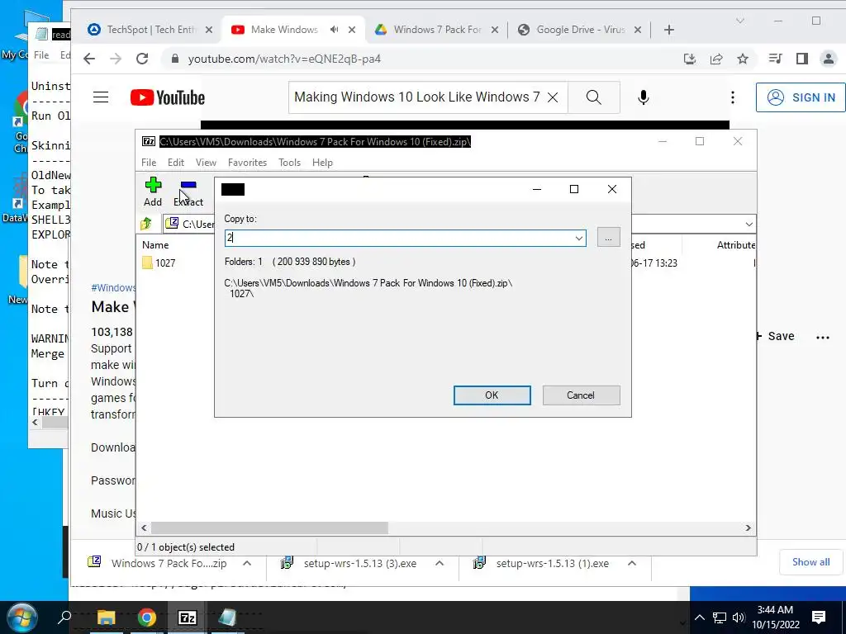Sort by the Name column in 7-Zip
This screenshot has height=634, width=846.
pyautogui.click(x=155, y=244)
